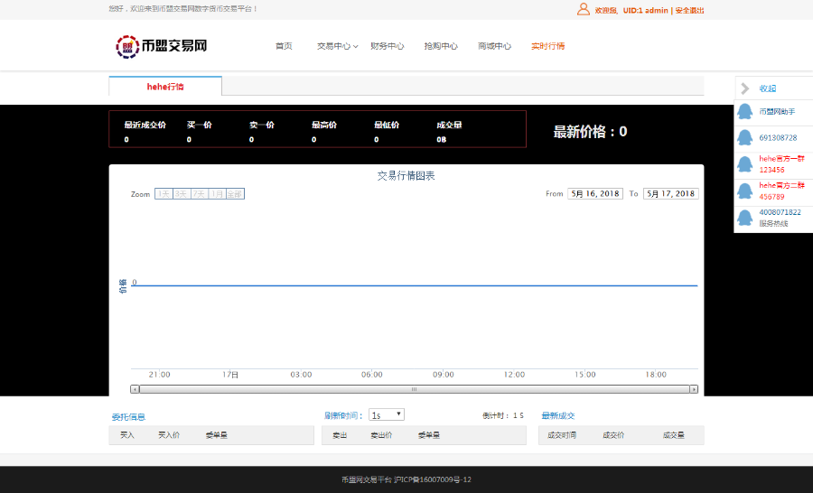The image size is (813, 493).
Task: Click the collapse arrow icon beside 收起
Action: [745, 88]
